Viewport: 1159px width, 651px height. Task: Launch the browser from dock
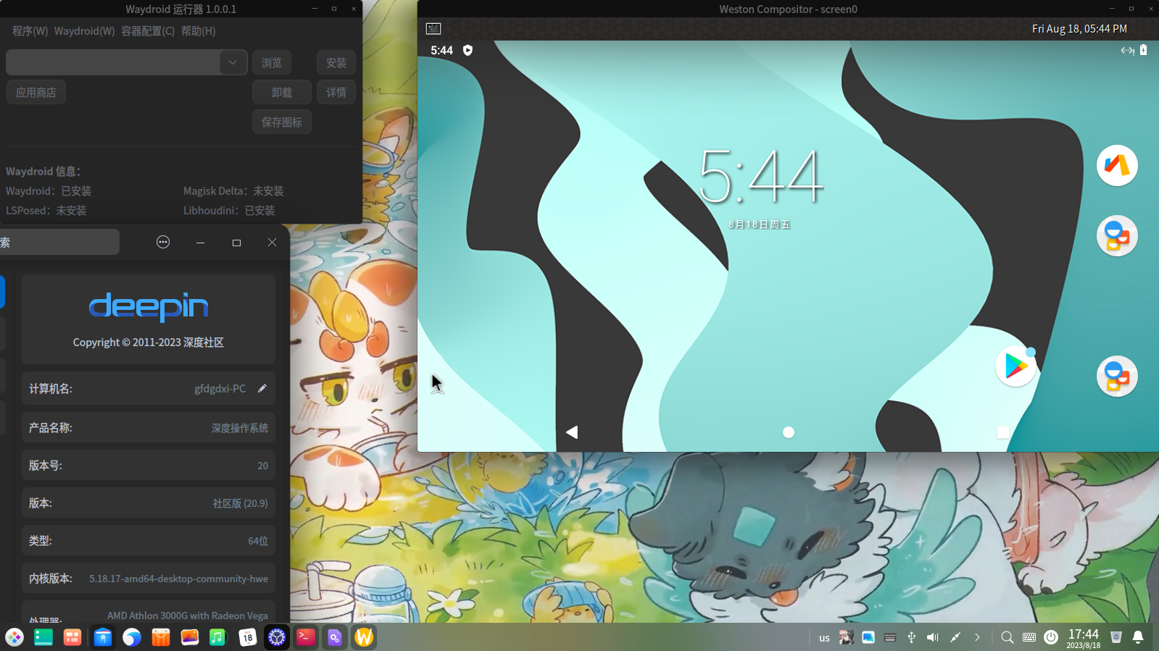point(132,637)
